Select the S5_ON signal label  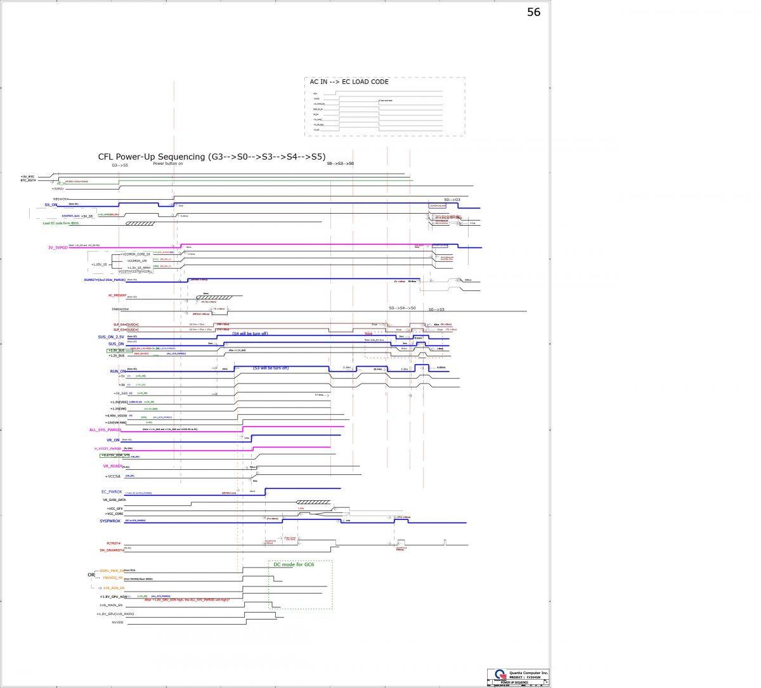pos(51,205)
